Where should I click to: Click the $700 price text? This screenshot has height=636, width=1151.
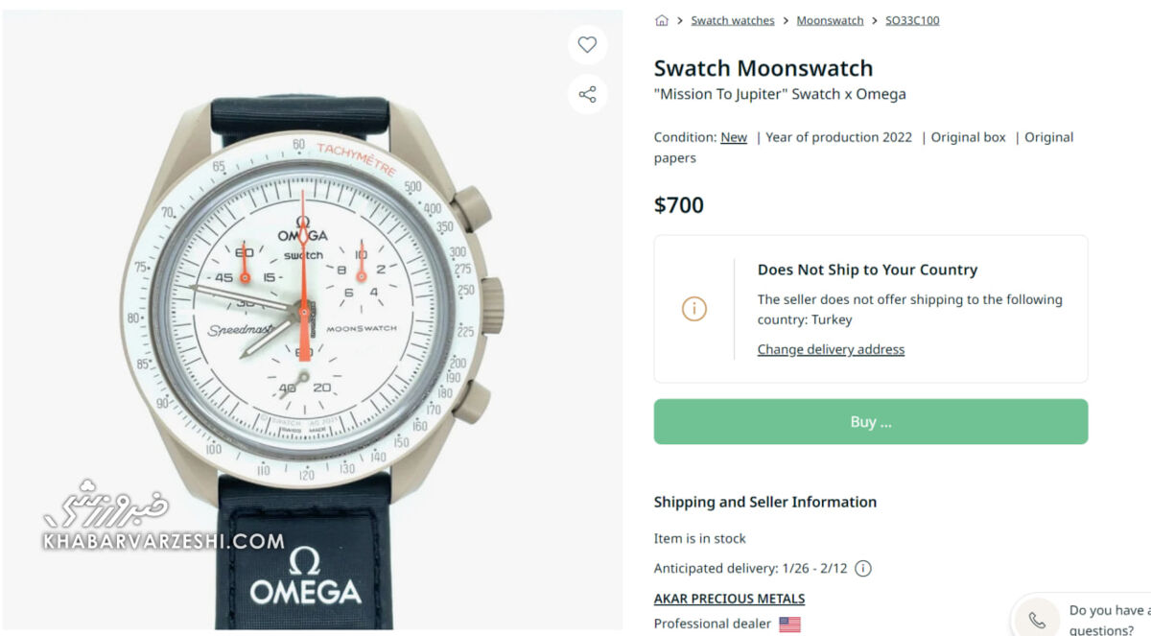[679, 204]
